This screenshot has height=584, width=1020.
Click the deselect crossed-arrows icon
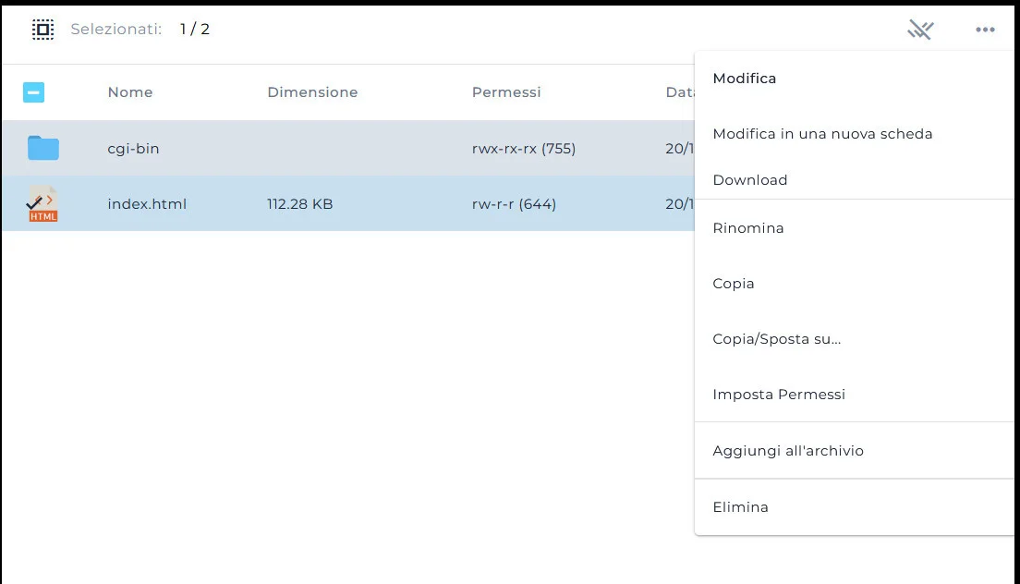pyautogui.click(x=920, y=29)
